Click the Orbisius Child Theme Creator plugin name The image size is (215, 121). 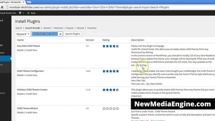32,90
